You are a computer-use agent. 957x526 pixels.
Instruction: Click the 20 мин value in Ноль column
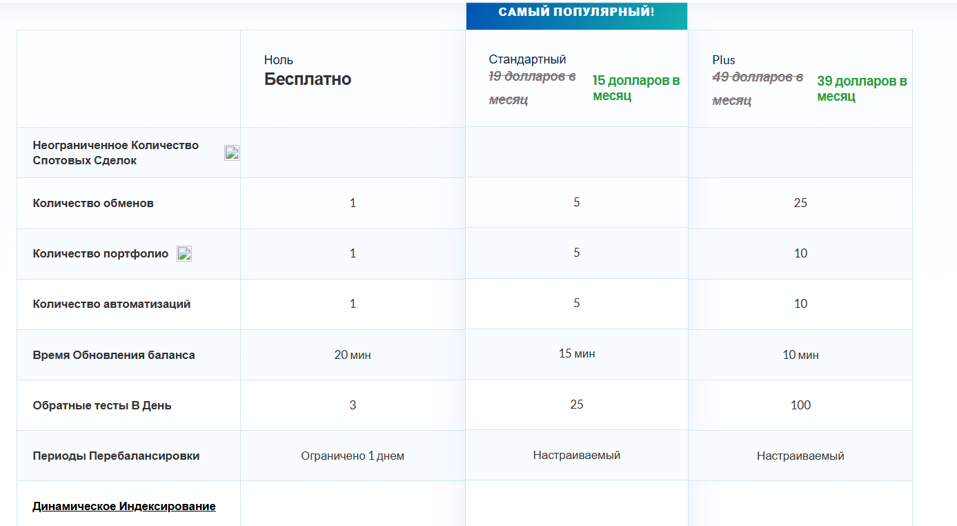[x=353, y=355]
